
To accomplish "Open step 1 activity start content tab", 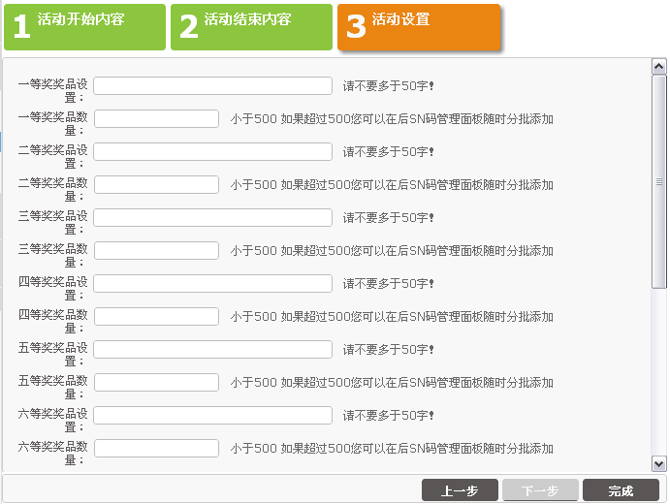I will (84, 26).
